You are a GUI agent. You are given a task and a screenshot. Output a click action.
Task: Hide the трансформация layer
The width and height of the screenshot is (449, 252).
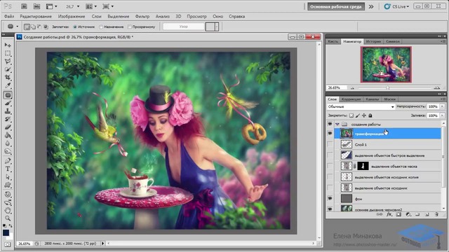[330, 134]
